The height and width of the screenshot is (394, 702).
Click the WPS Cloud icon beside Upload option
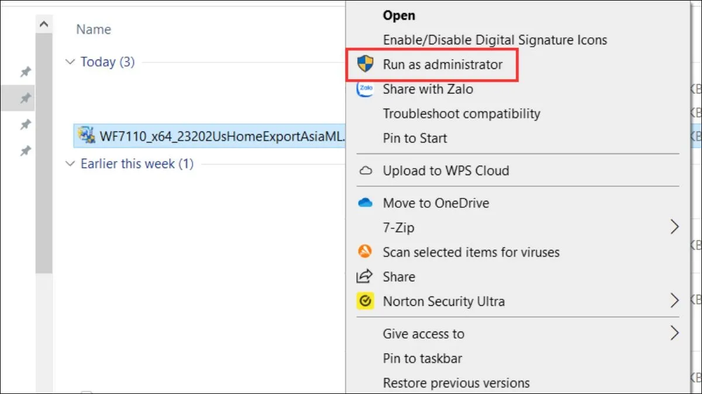pyautogui.click(x=364, y=170)
